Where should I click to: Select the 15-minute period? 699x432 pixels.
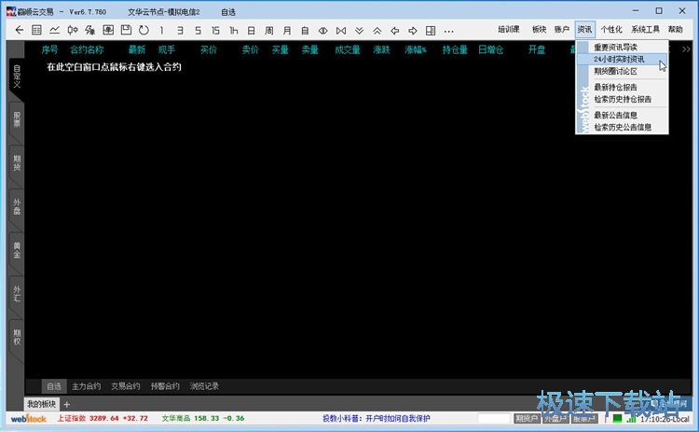tap(216, 31)
